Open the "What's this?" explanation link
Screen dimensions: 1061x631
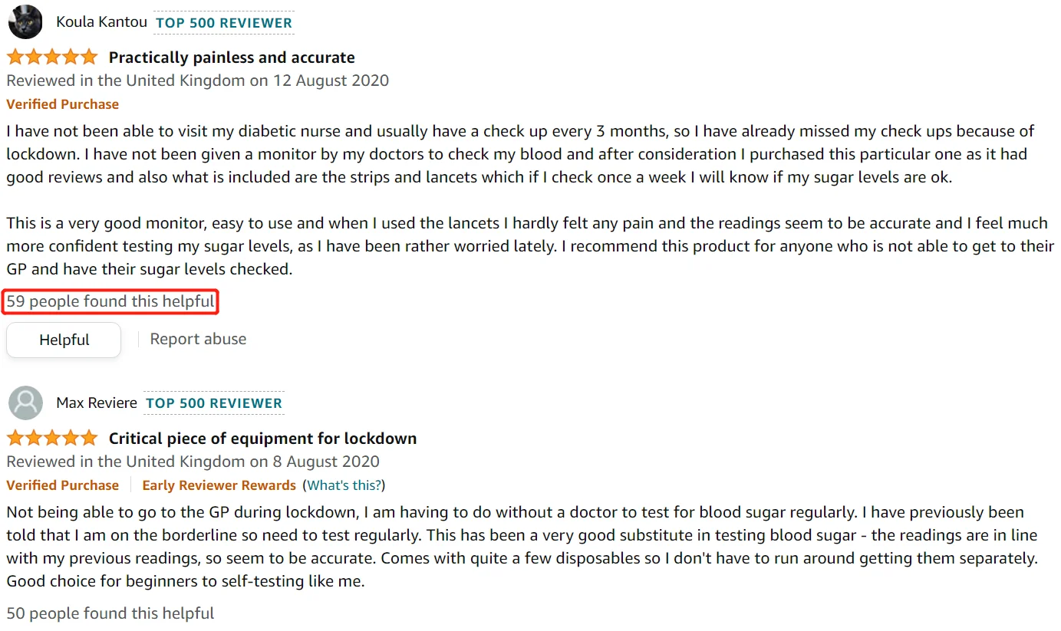pyautogui.click(x=345, y=485)
